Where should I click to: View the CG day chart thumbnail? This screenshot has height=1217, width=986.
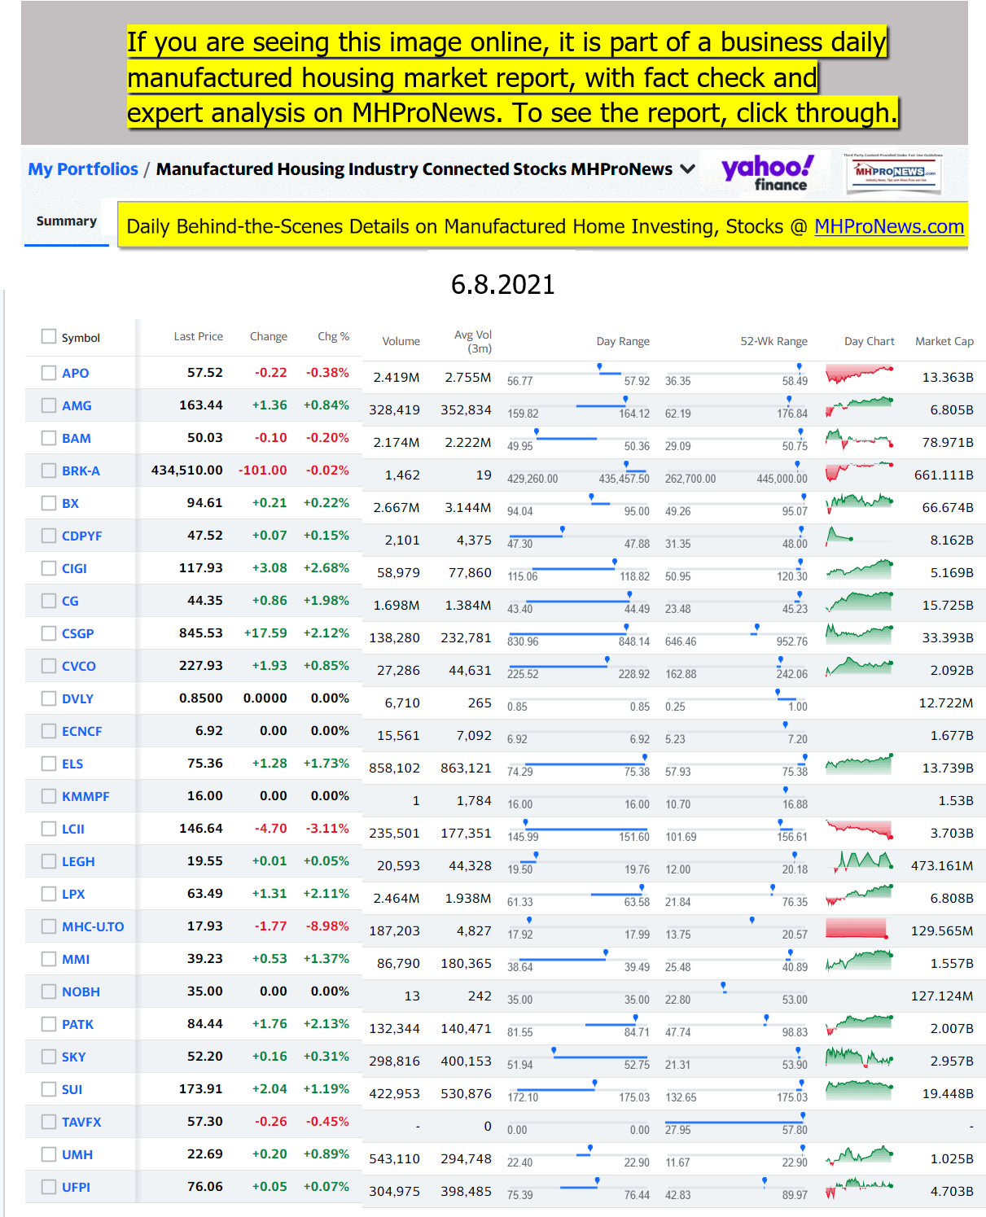point(859,602)
